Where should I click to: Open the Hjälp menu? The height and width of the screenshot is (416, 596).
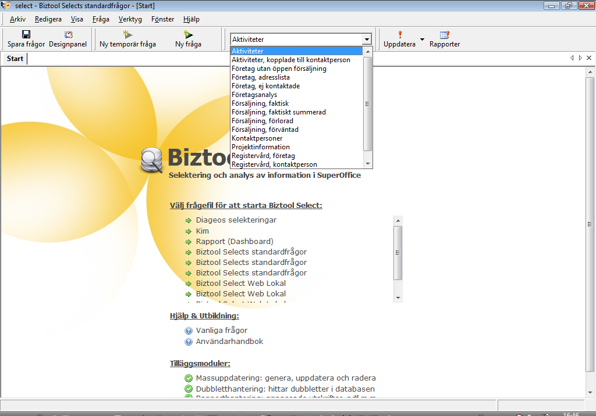191,19
